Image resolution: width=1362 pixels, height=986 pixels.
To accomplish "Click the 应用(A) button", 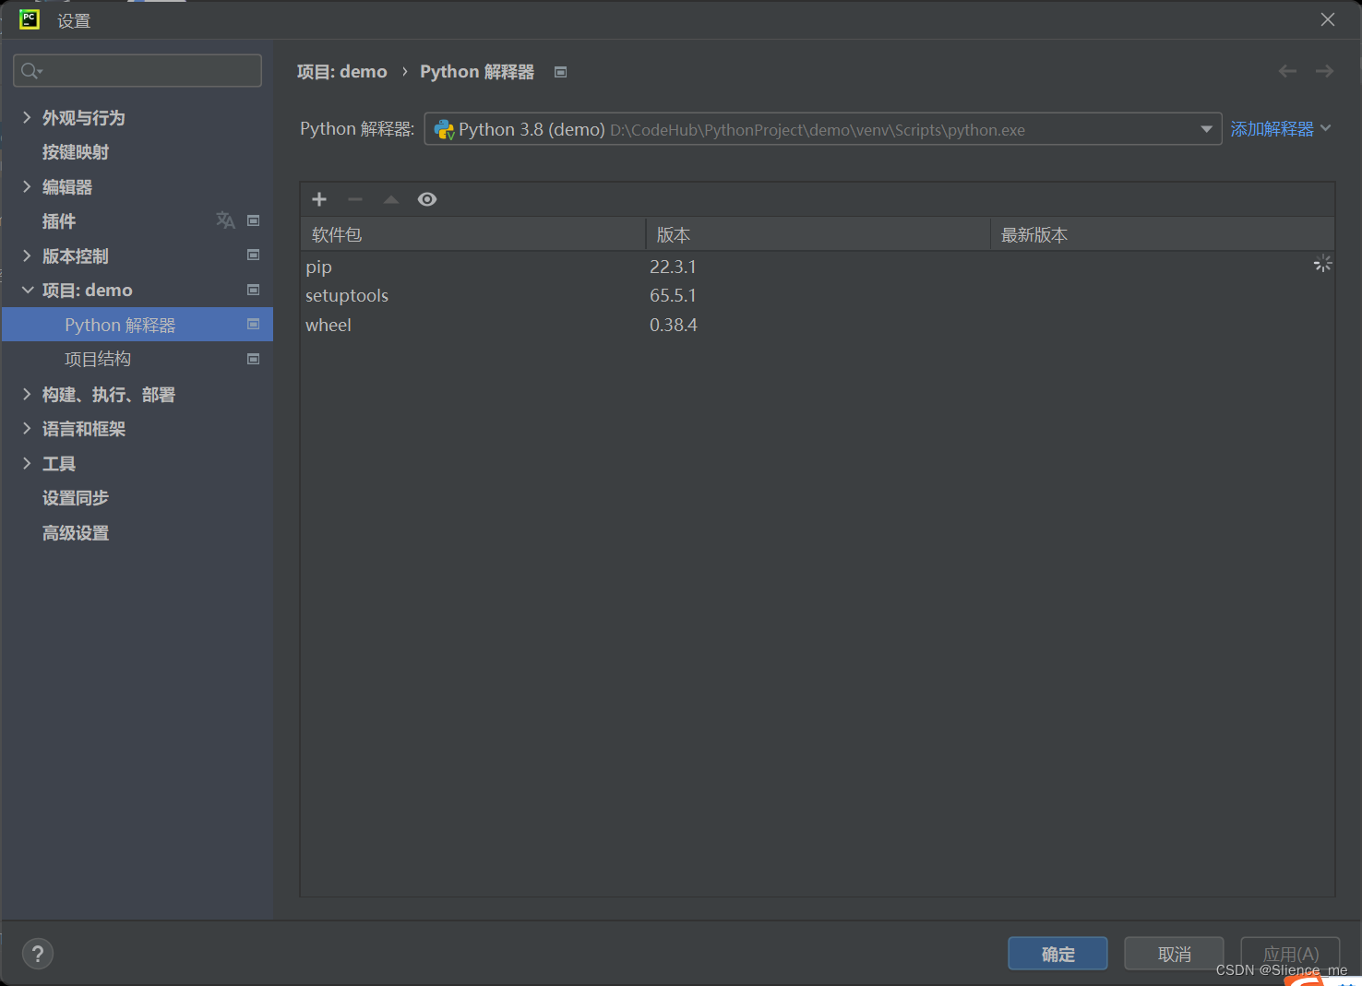I will [1290, 954].
